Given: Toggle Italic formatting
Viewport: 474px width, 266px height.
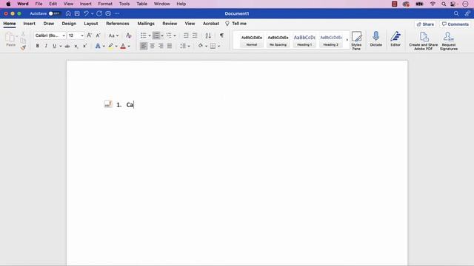Looking at the screenshot, I should [x=46, y=46].
